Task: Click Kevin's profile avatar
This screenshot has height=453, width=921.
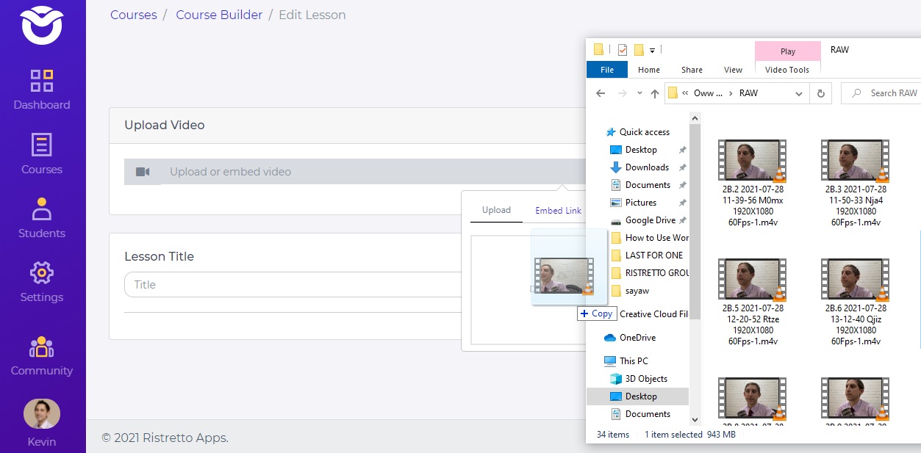Action: [42, 414]
